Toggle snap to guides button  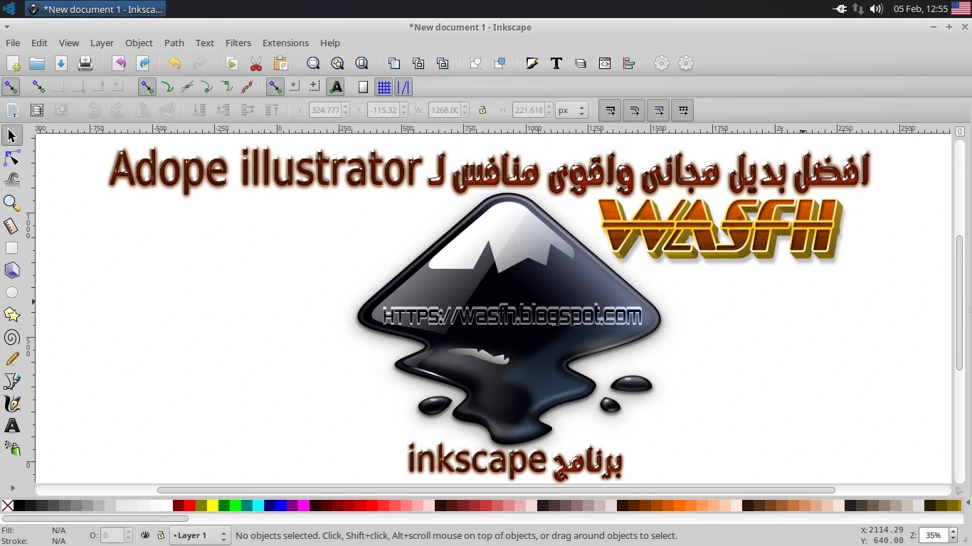[x=403, y=87]
